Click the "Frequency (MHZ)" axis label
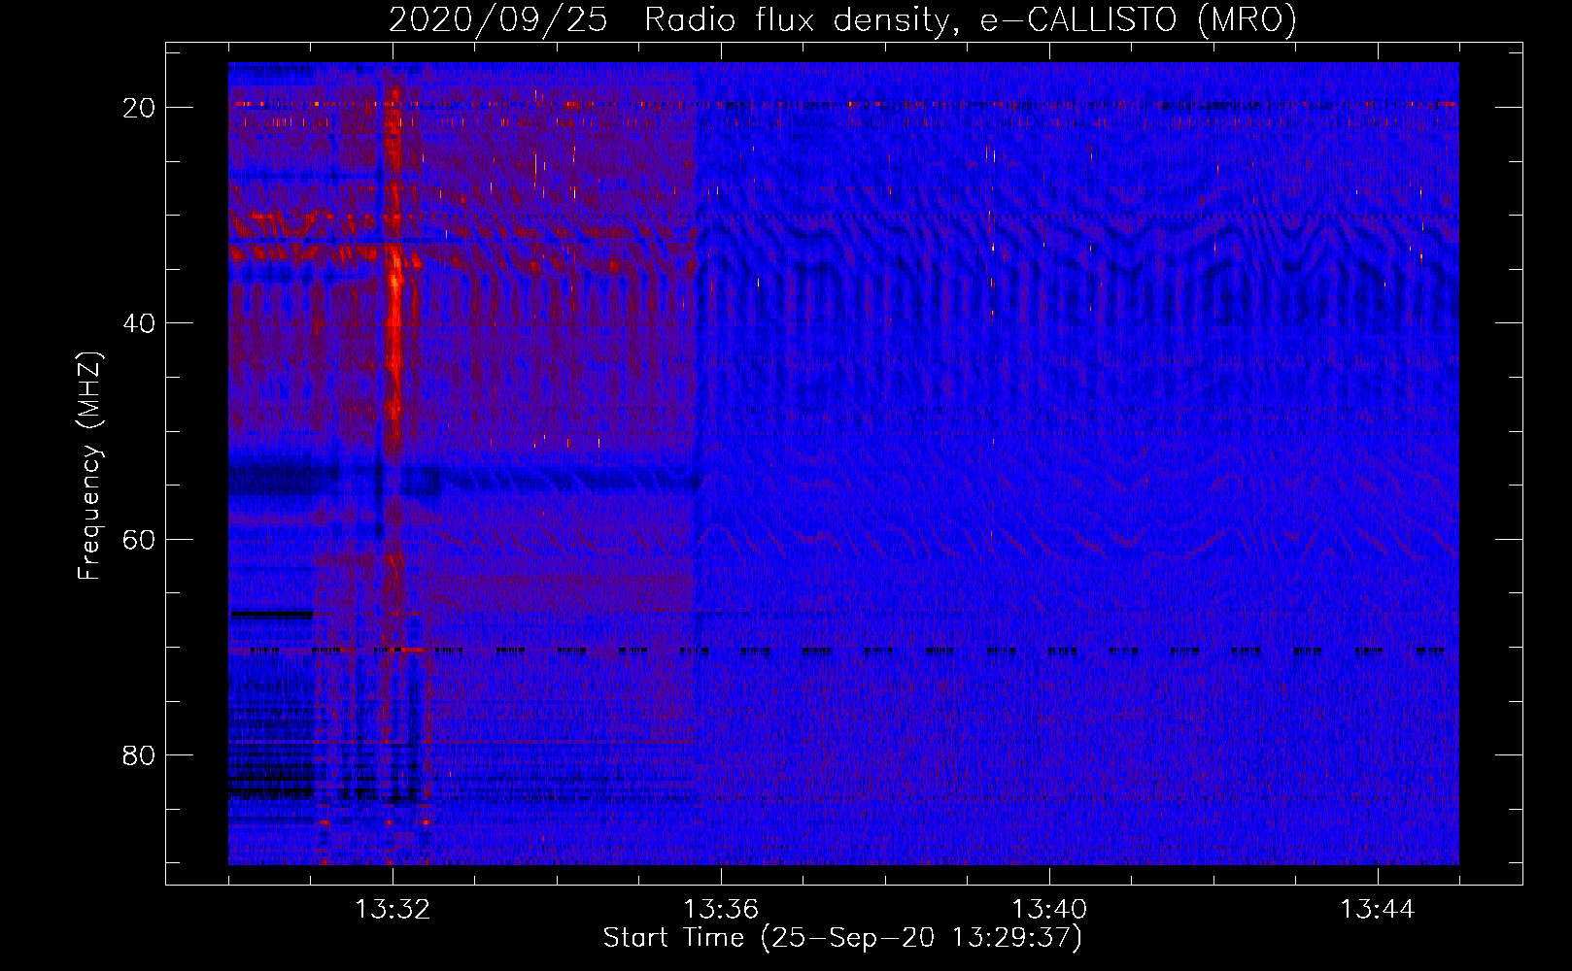 (89, 466)
